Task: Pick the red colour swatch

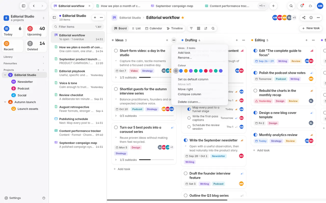Action: 206,71
